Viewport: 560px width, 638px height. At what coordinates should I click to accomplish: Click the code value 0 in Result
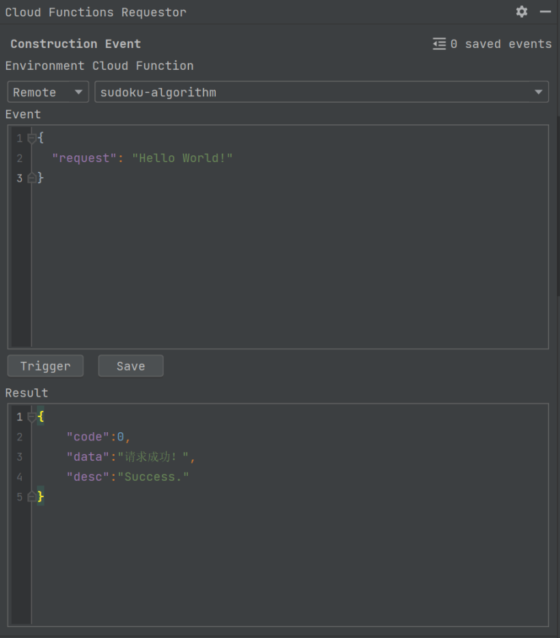120,436
